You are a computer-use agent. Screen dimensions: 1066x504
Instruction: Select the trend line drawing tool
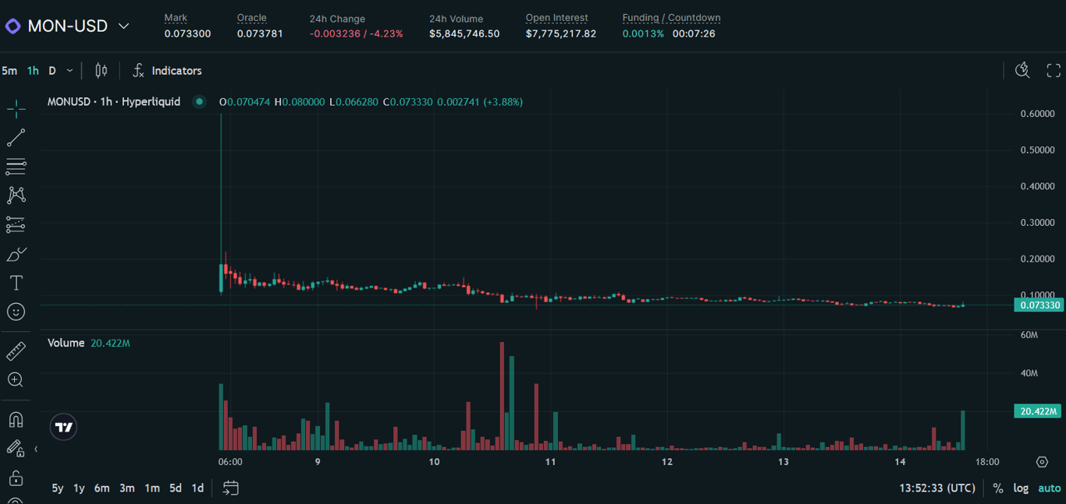click(x=16, y=138)
